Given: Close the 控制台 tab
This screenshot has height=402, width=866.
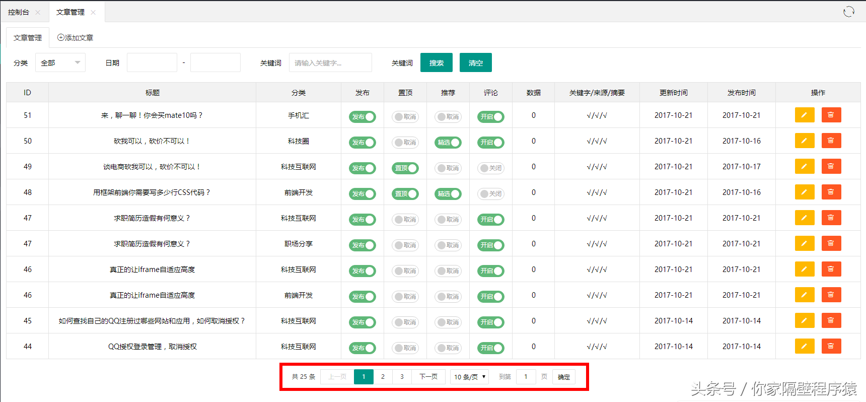Looking at the screenshot, I should [38, 12].
